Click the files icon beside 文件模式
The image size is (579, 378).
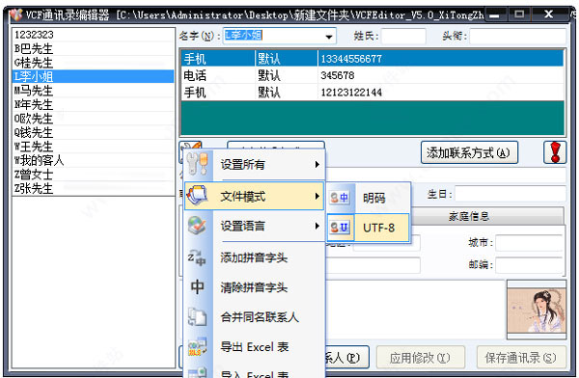[x=198, y=196]
